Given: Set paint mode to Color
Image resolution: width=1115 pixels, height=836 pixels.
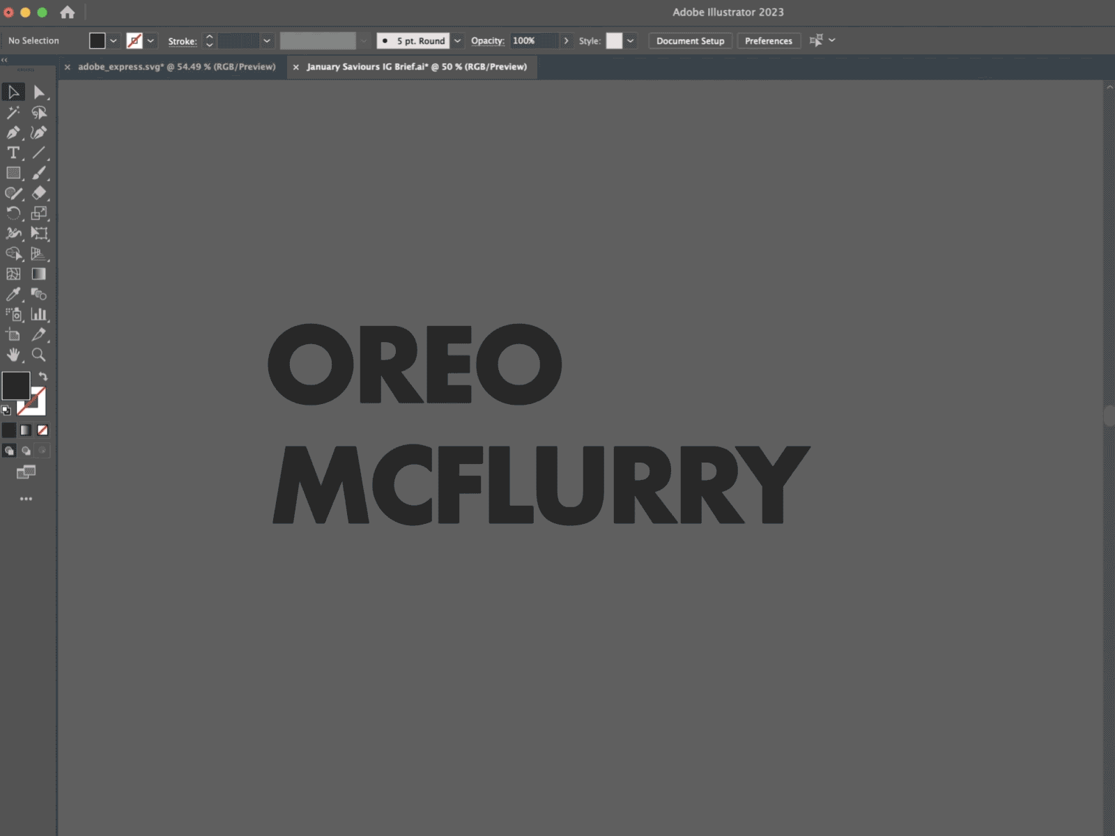Looking at the screenshot, I should (x=9, y=430).
